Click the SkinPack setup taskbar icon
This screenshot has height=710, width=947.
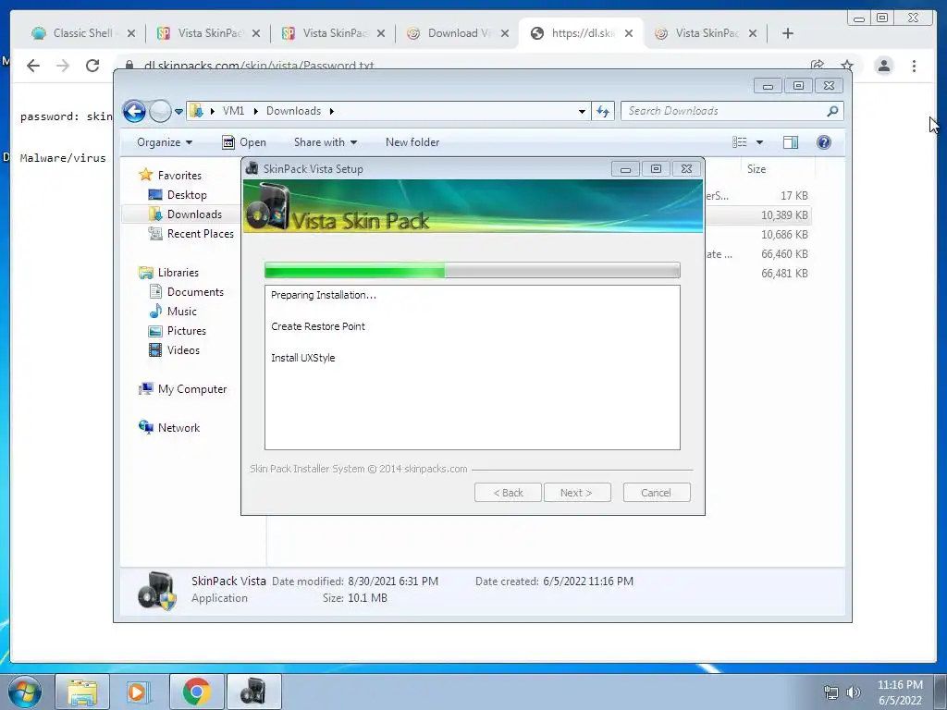point(253,692)
